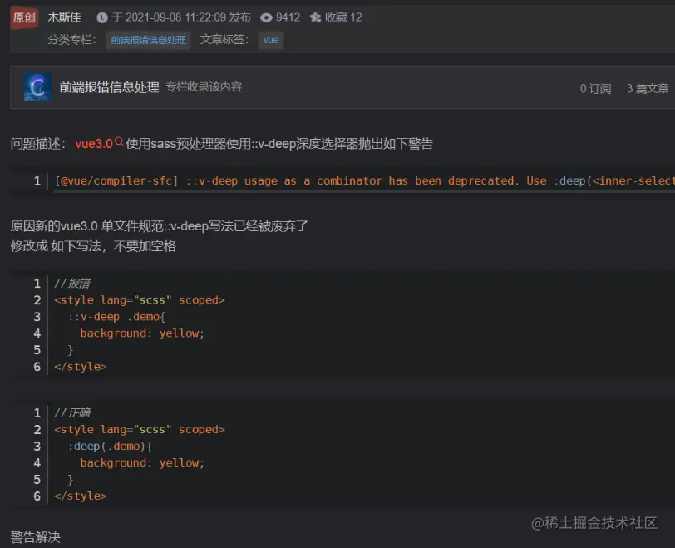Click the //报错 comment line
Image resolution: width=675 pixels, height=548 pixels.
point(71,284)
